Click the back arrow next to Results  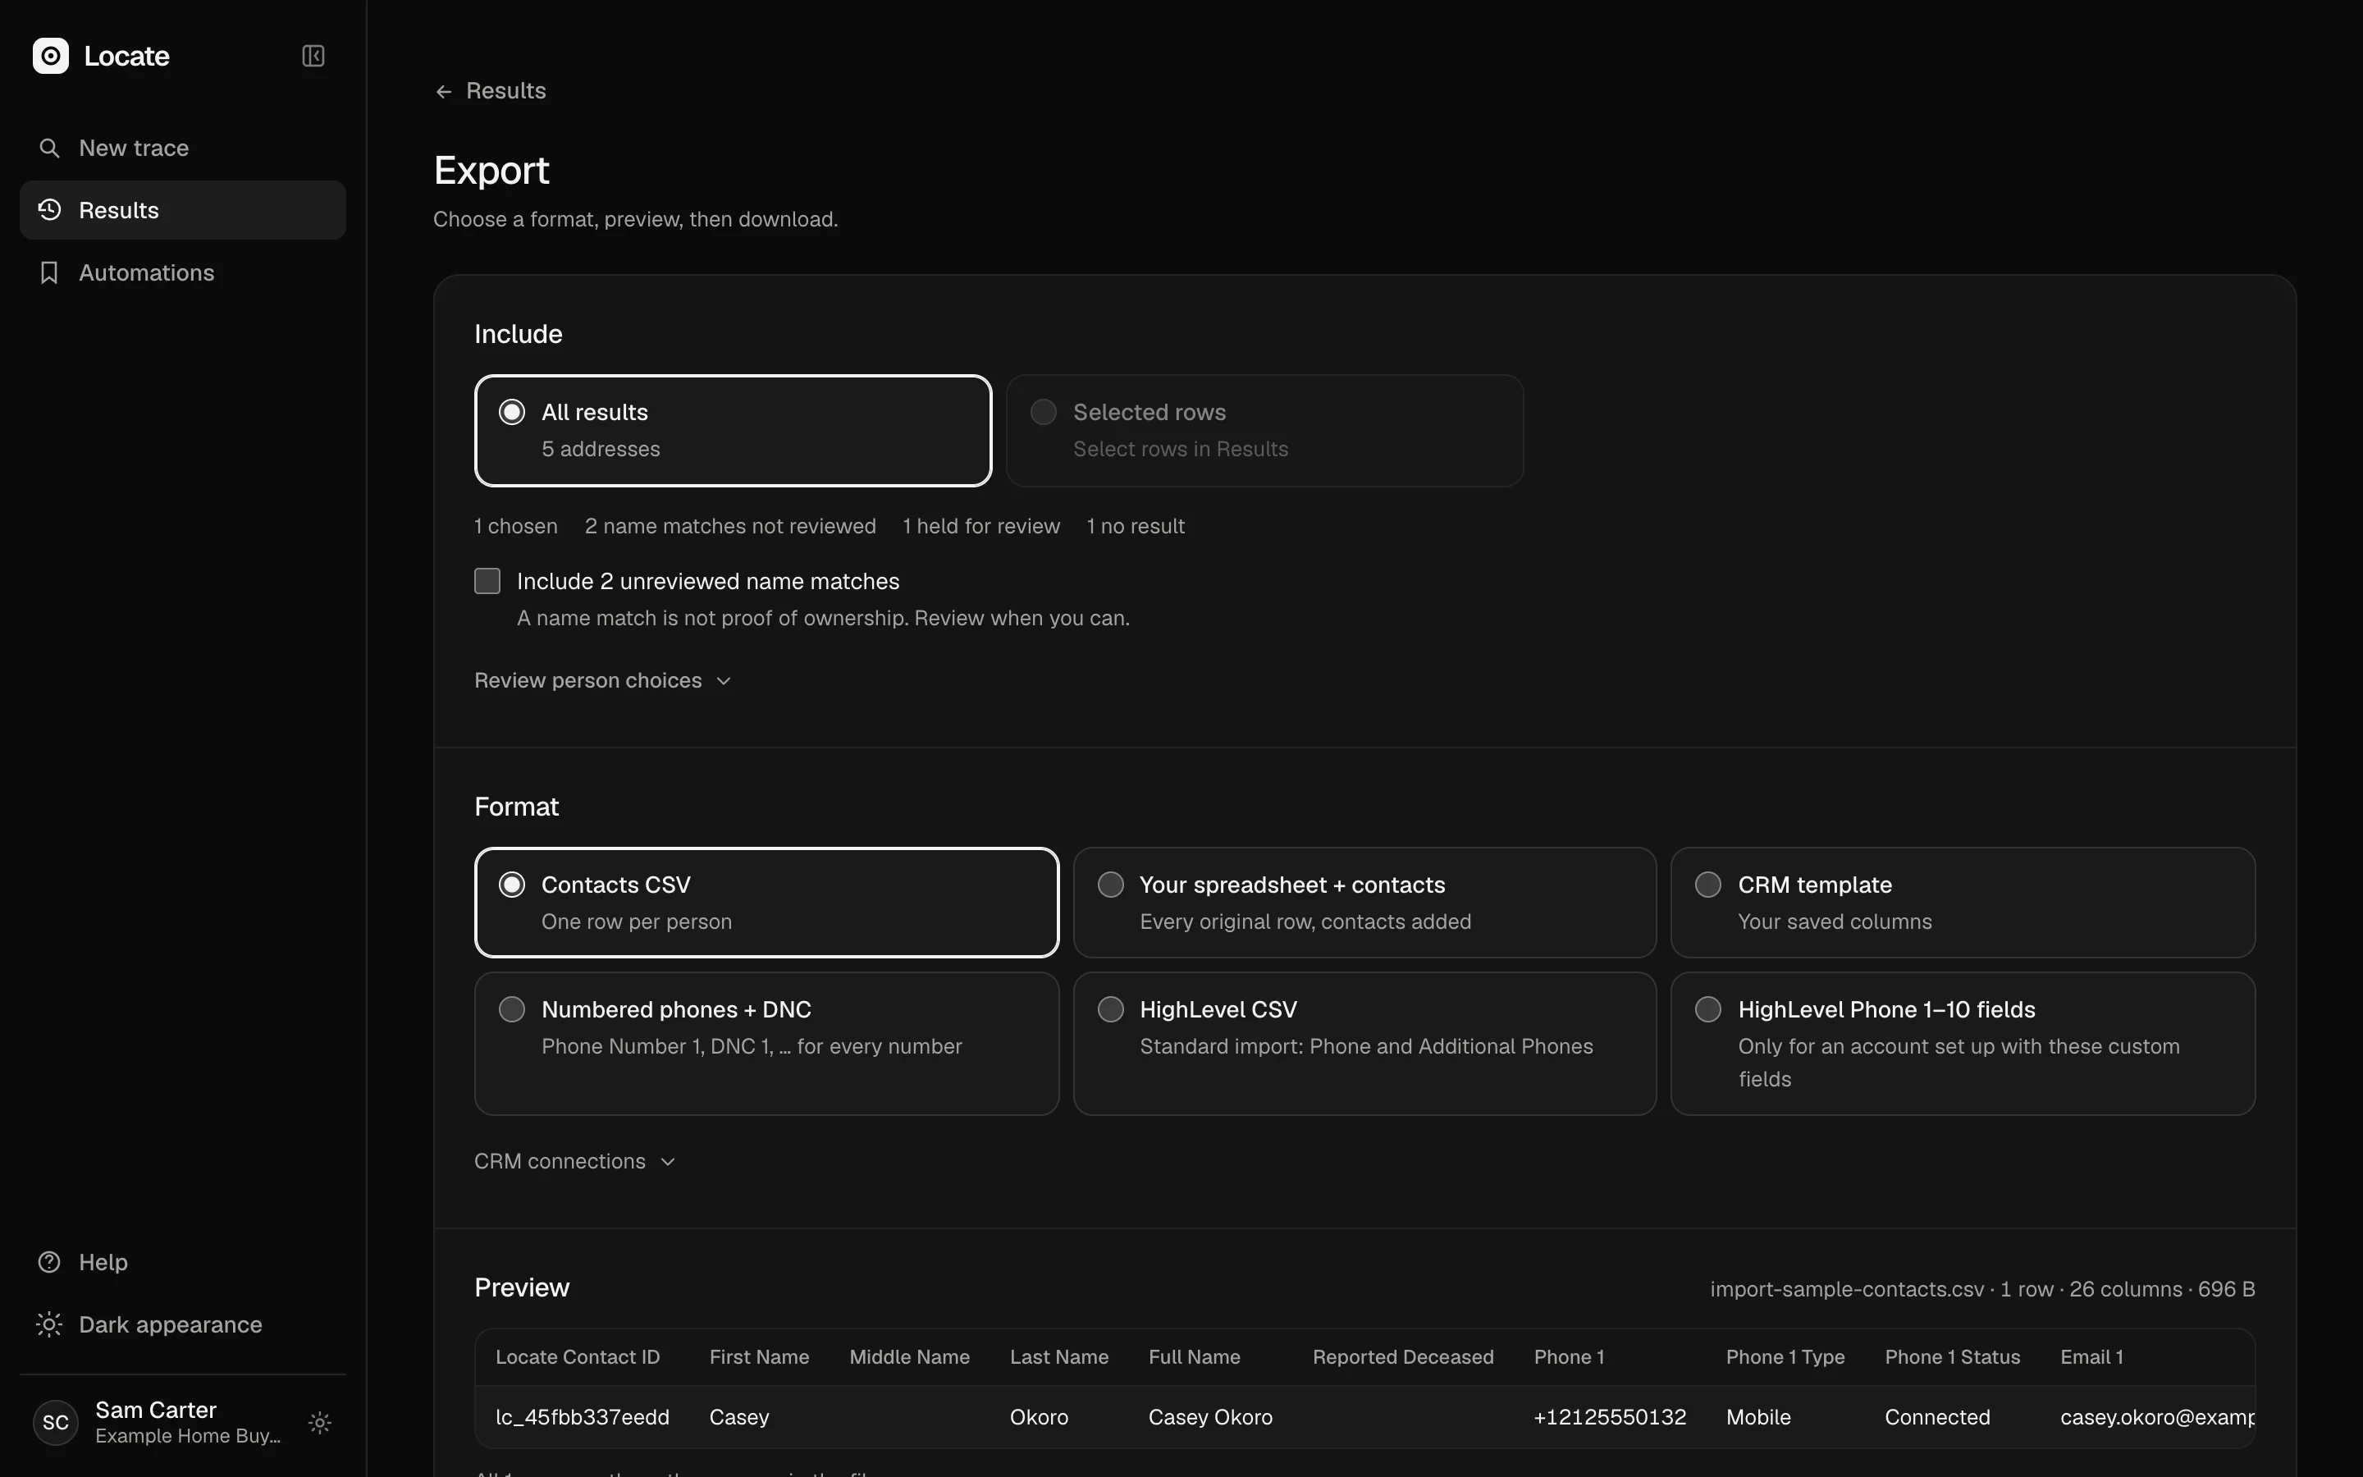pos(443,91)
